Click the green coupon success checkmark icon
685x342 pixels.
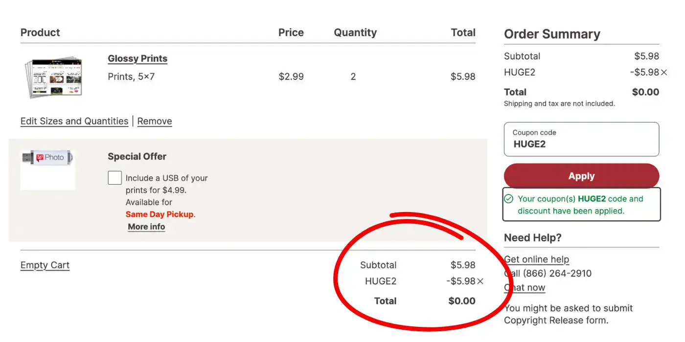coord(509,199)
